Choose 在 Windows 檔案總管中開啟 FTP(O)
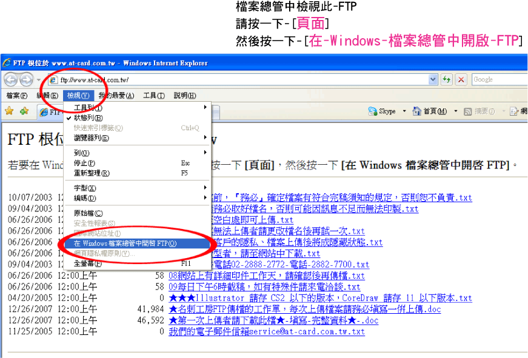Image resolution: width=528 pixels, height=358 pixels. (x=136, y=244)
